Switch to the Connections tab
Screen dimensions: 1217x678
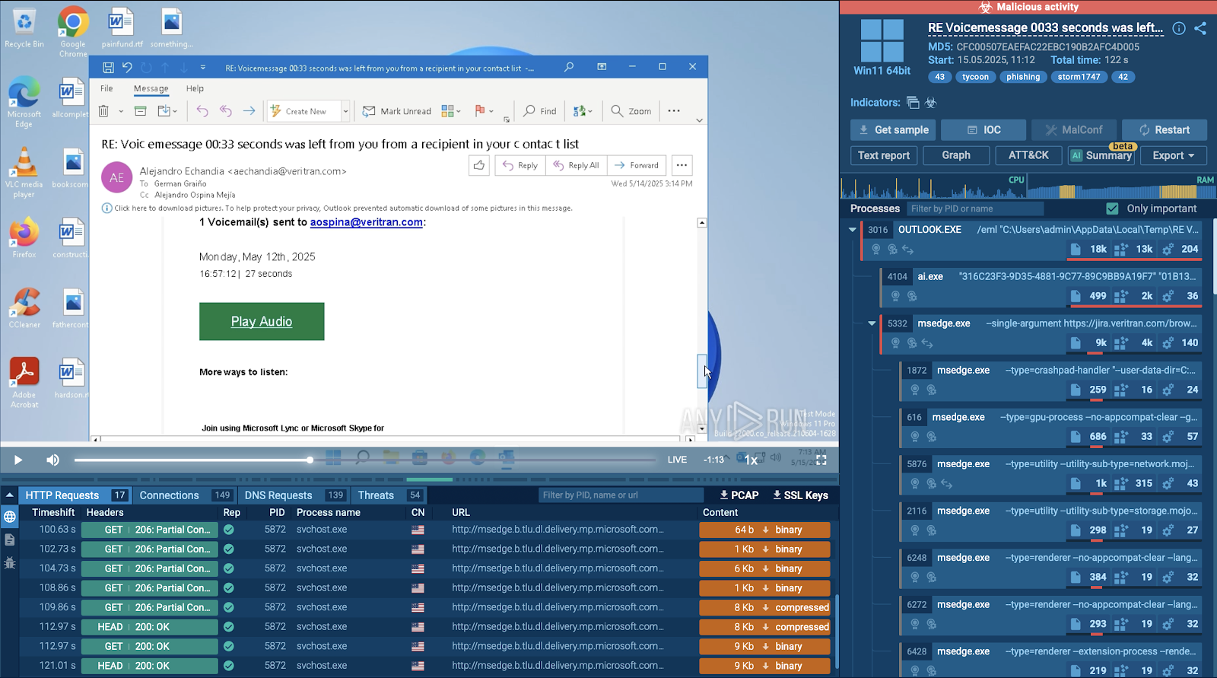[185, 495]
